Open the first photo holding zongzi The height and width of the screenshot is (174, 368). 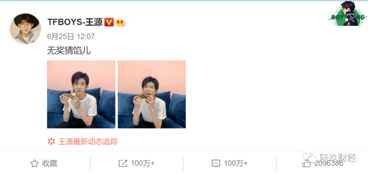click(x=81, y=95)
